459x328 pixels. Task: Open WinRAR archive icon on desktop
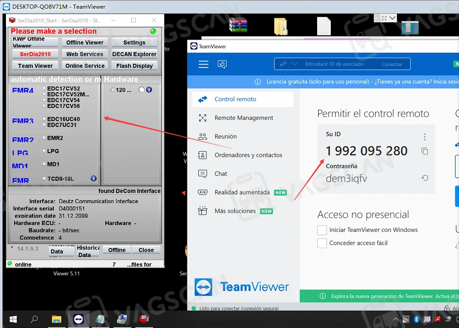[x=238, y=26]
